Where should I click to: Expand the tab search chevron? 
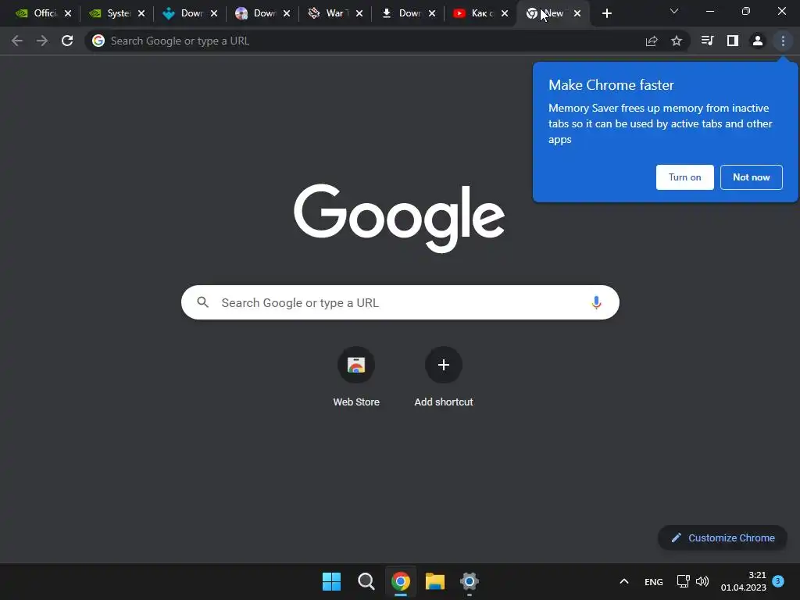tap(674, 11)
